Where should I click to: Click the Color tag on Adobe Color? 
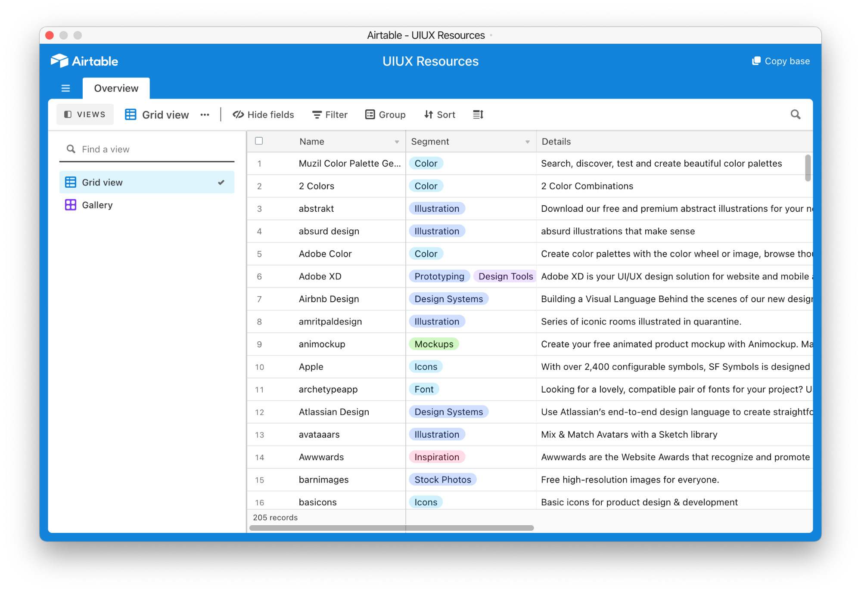click(x=426, y=254)
